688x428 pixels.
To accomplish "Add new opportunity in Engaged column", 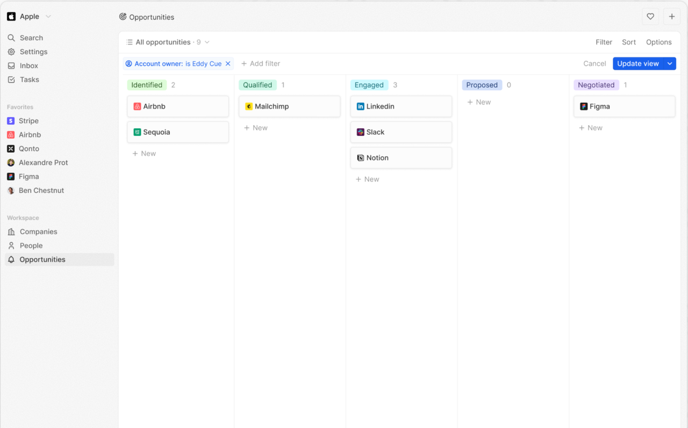I will click(x=368, y=180).
